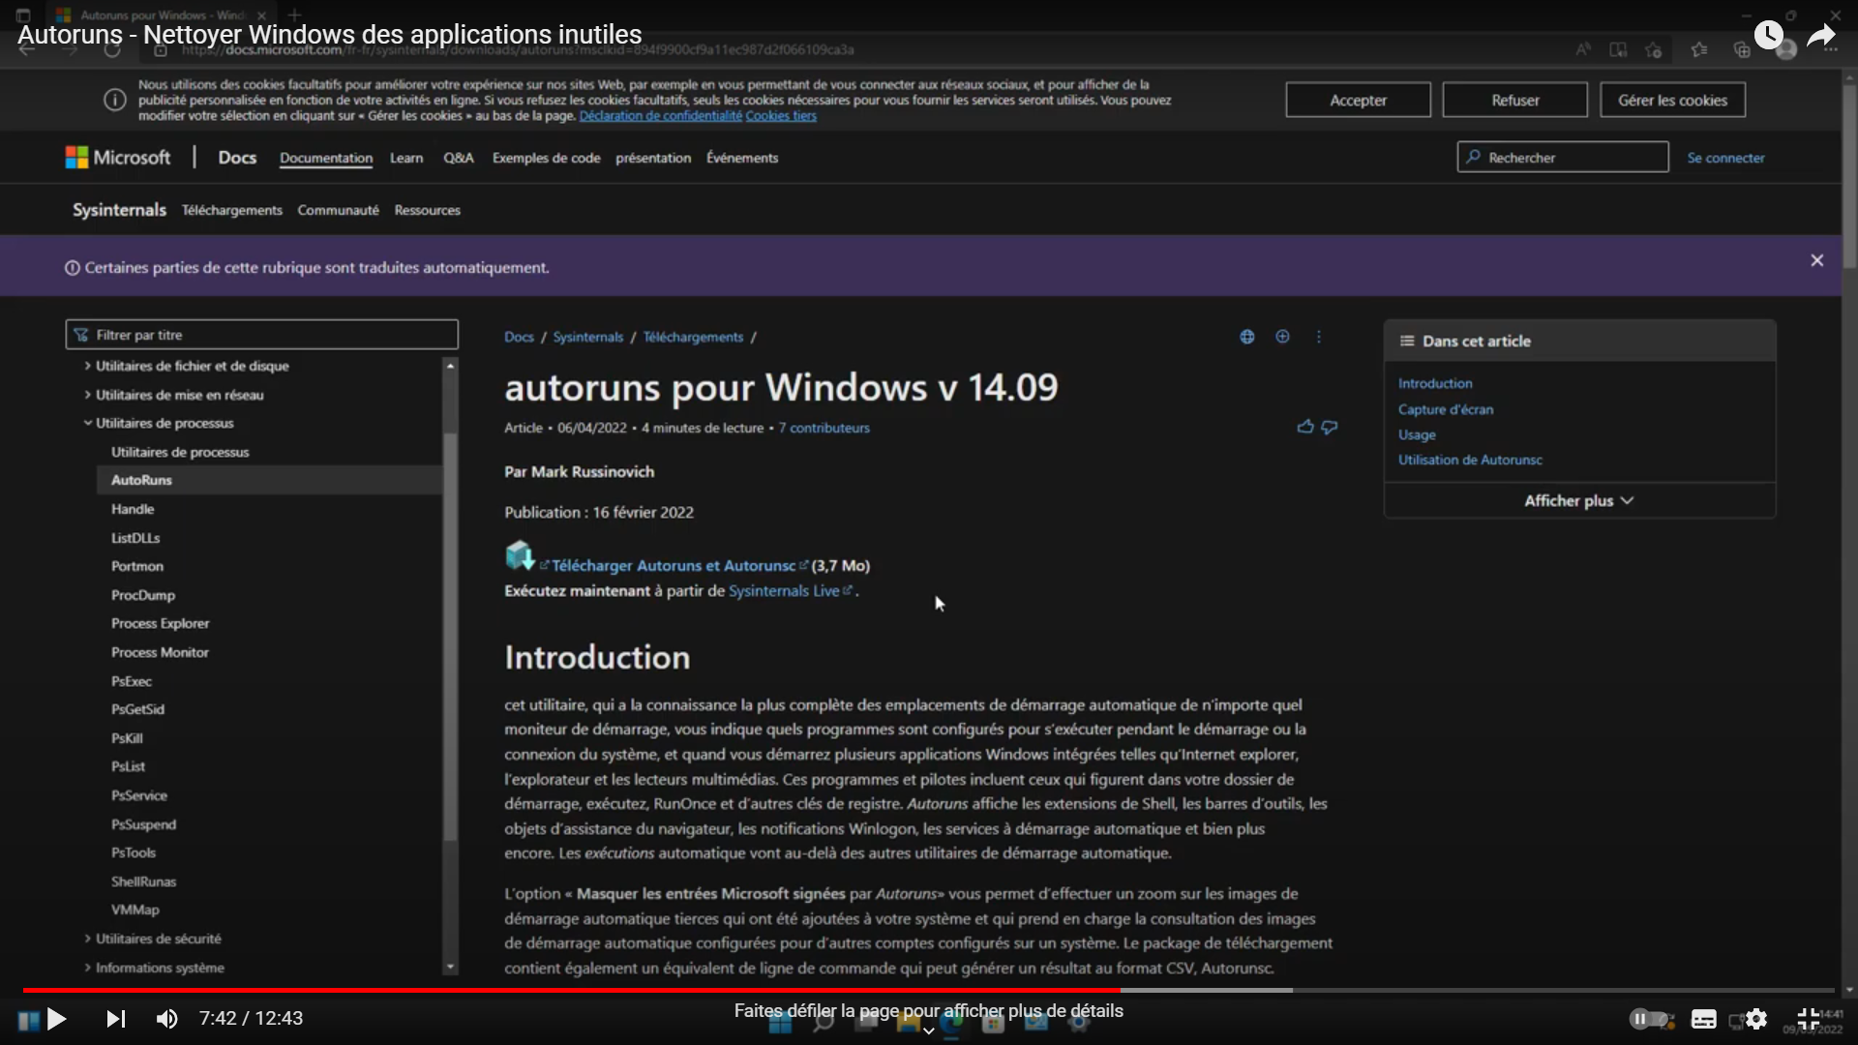Viewport: 1858px width, 1045px height.
Task: Click the Watch later clock icon
Action: [x=1768, y=36]
